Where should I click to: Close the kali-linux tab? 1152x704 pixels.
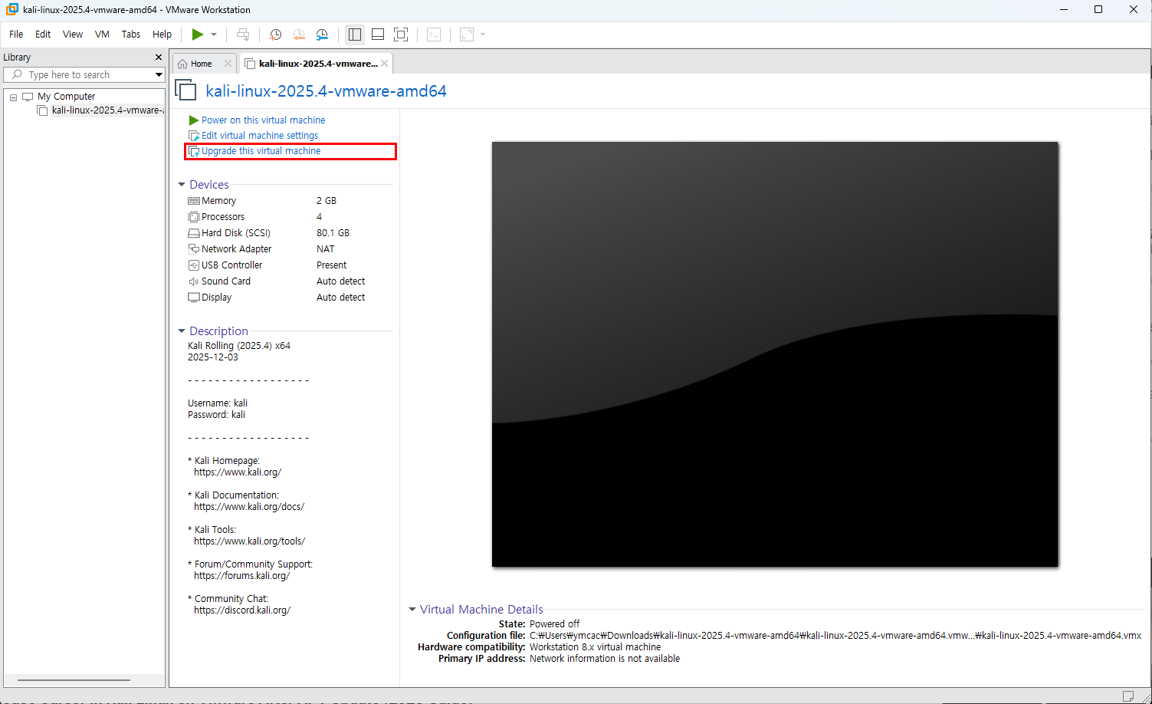(x=384, y=64)
